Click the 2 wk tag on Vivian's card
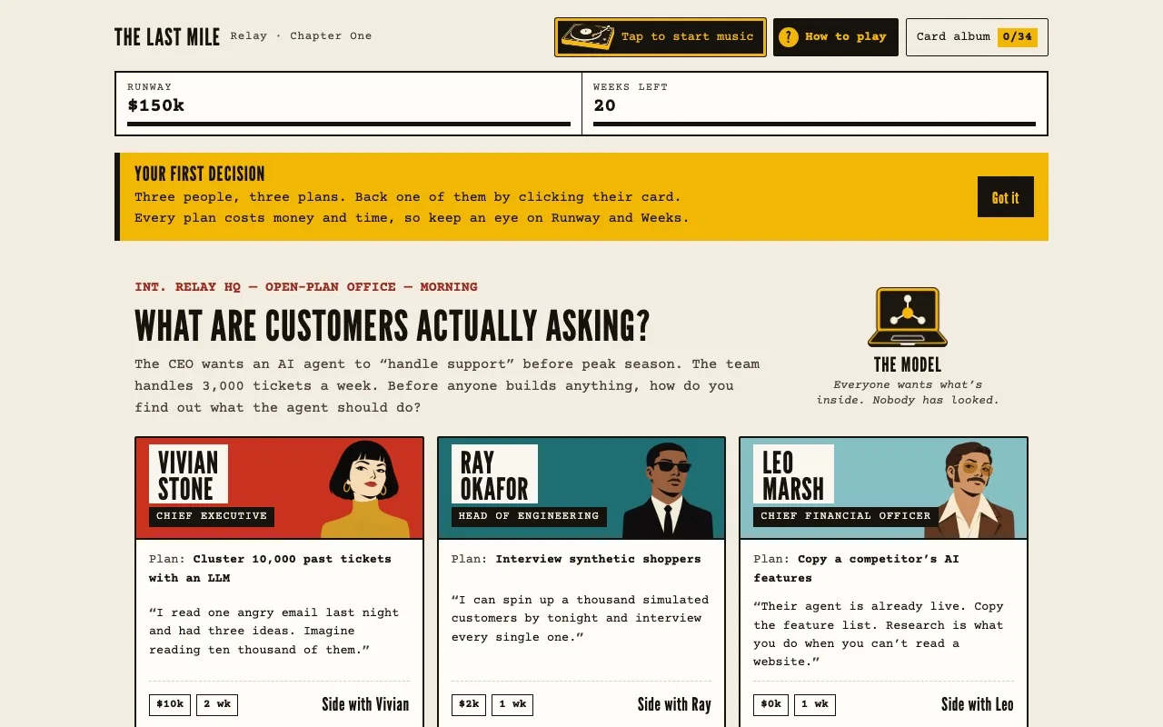The width and height of the screenshot is (1163, 727). pyautogui.click(x=217, y=705)
